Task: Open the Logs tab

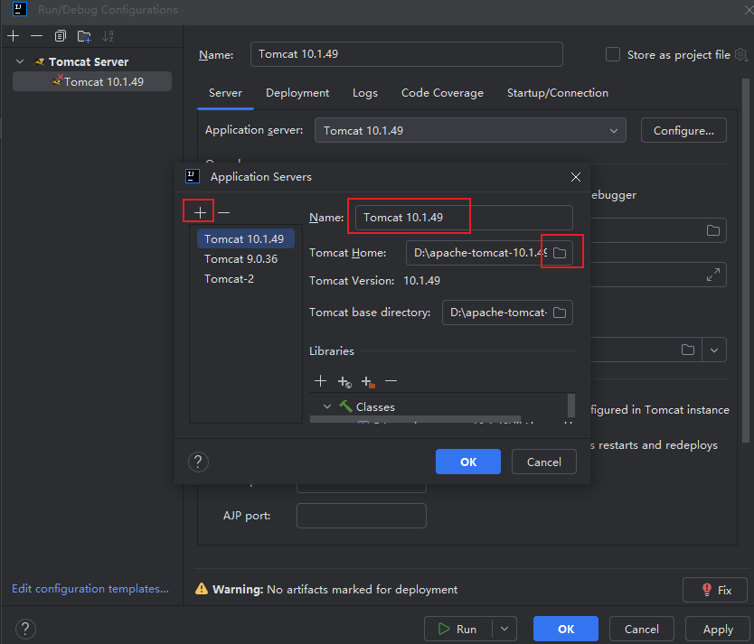Action: (x=365, y=93)
